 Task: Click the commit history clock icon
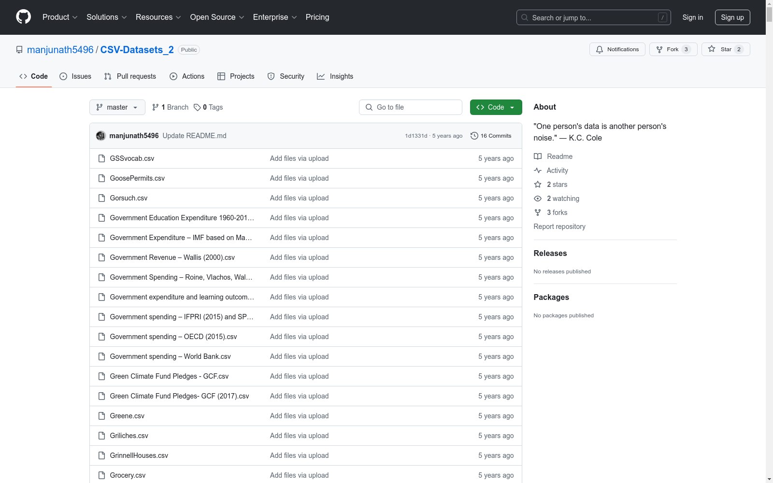click(474, 136)
